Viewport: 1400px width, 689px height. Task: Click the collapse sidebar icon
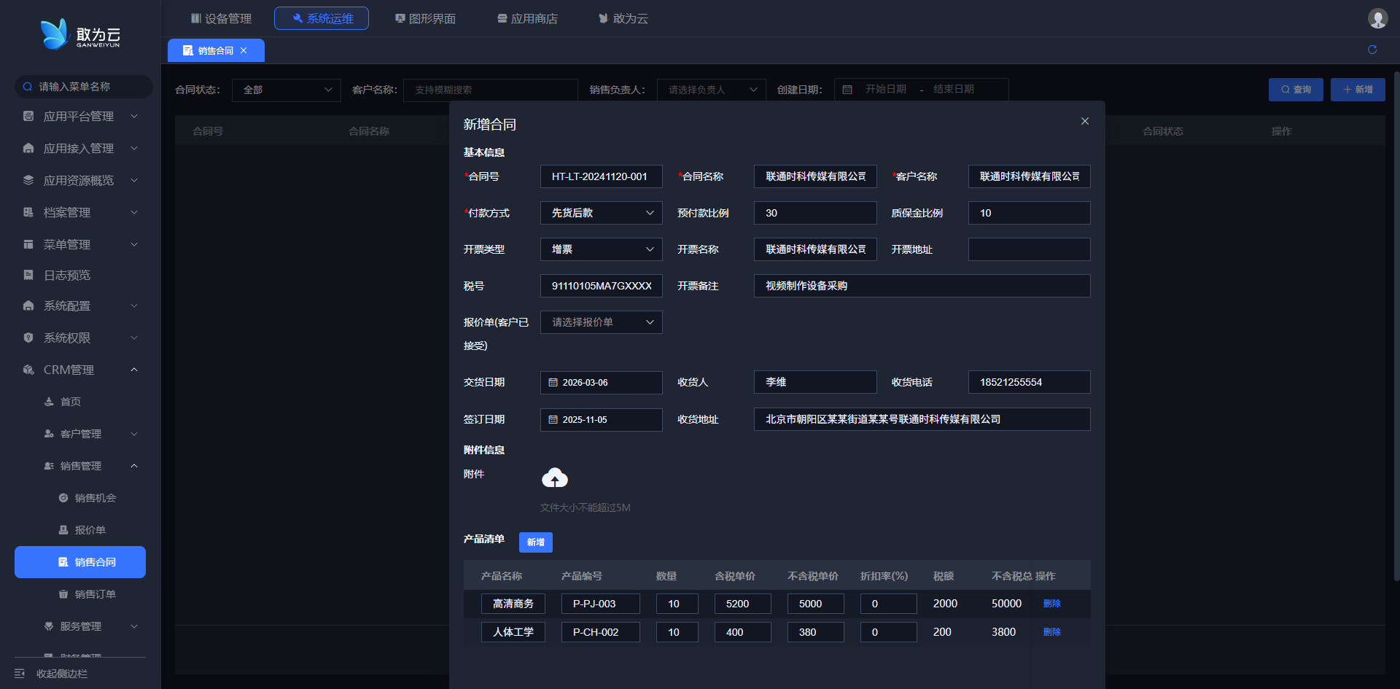(x=20, y=674)
